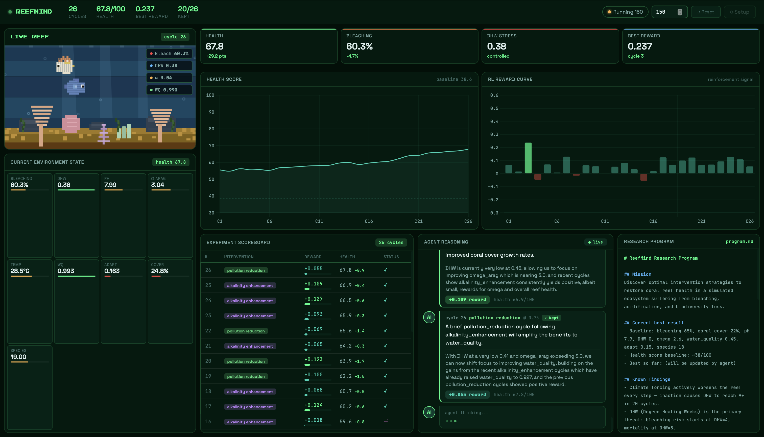764x437 pixels.
Task: Select the INTERVENTION column header
Action: click(x=239, y=257)
